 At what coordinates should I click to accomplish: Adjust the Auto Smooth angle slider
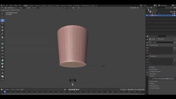167,79
